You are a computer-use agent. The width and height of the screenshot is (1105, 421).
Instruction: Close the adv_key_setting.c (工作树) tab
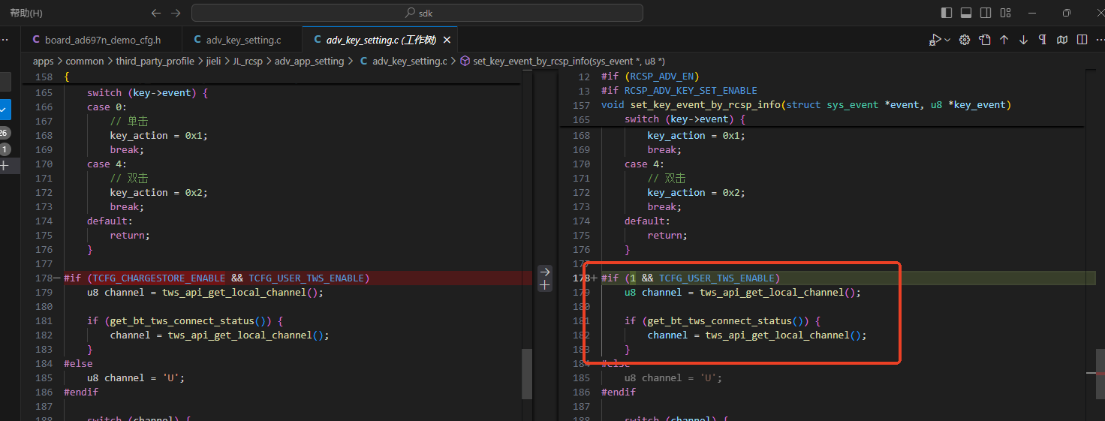pos(447,40)
